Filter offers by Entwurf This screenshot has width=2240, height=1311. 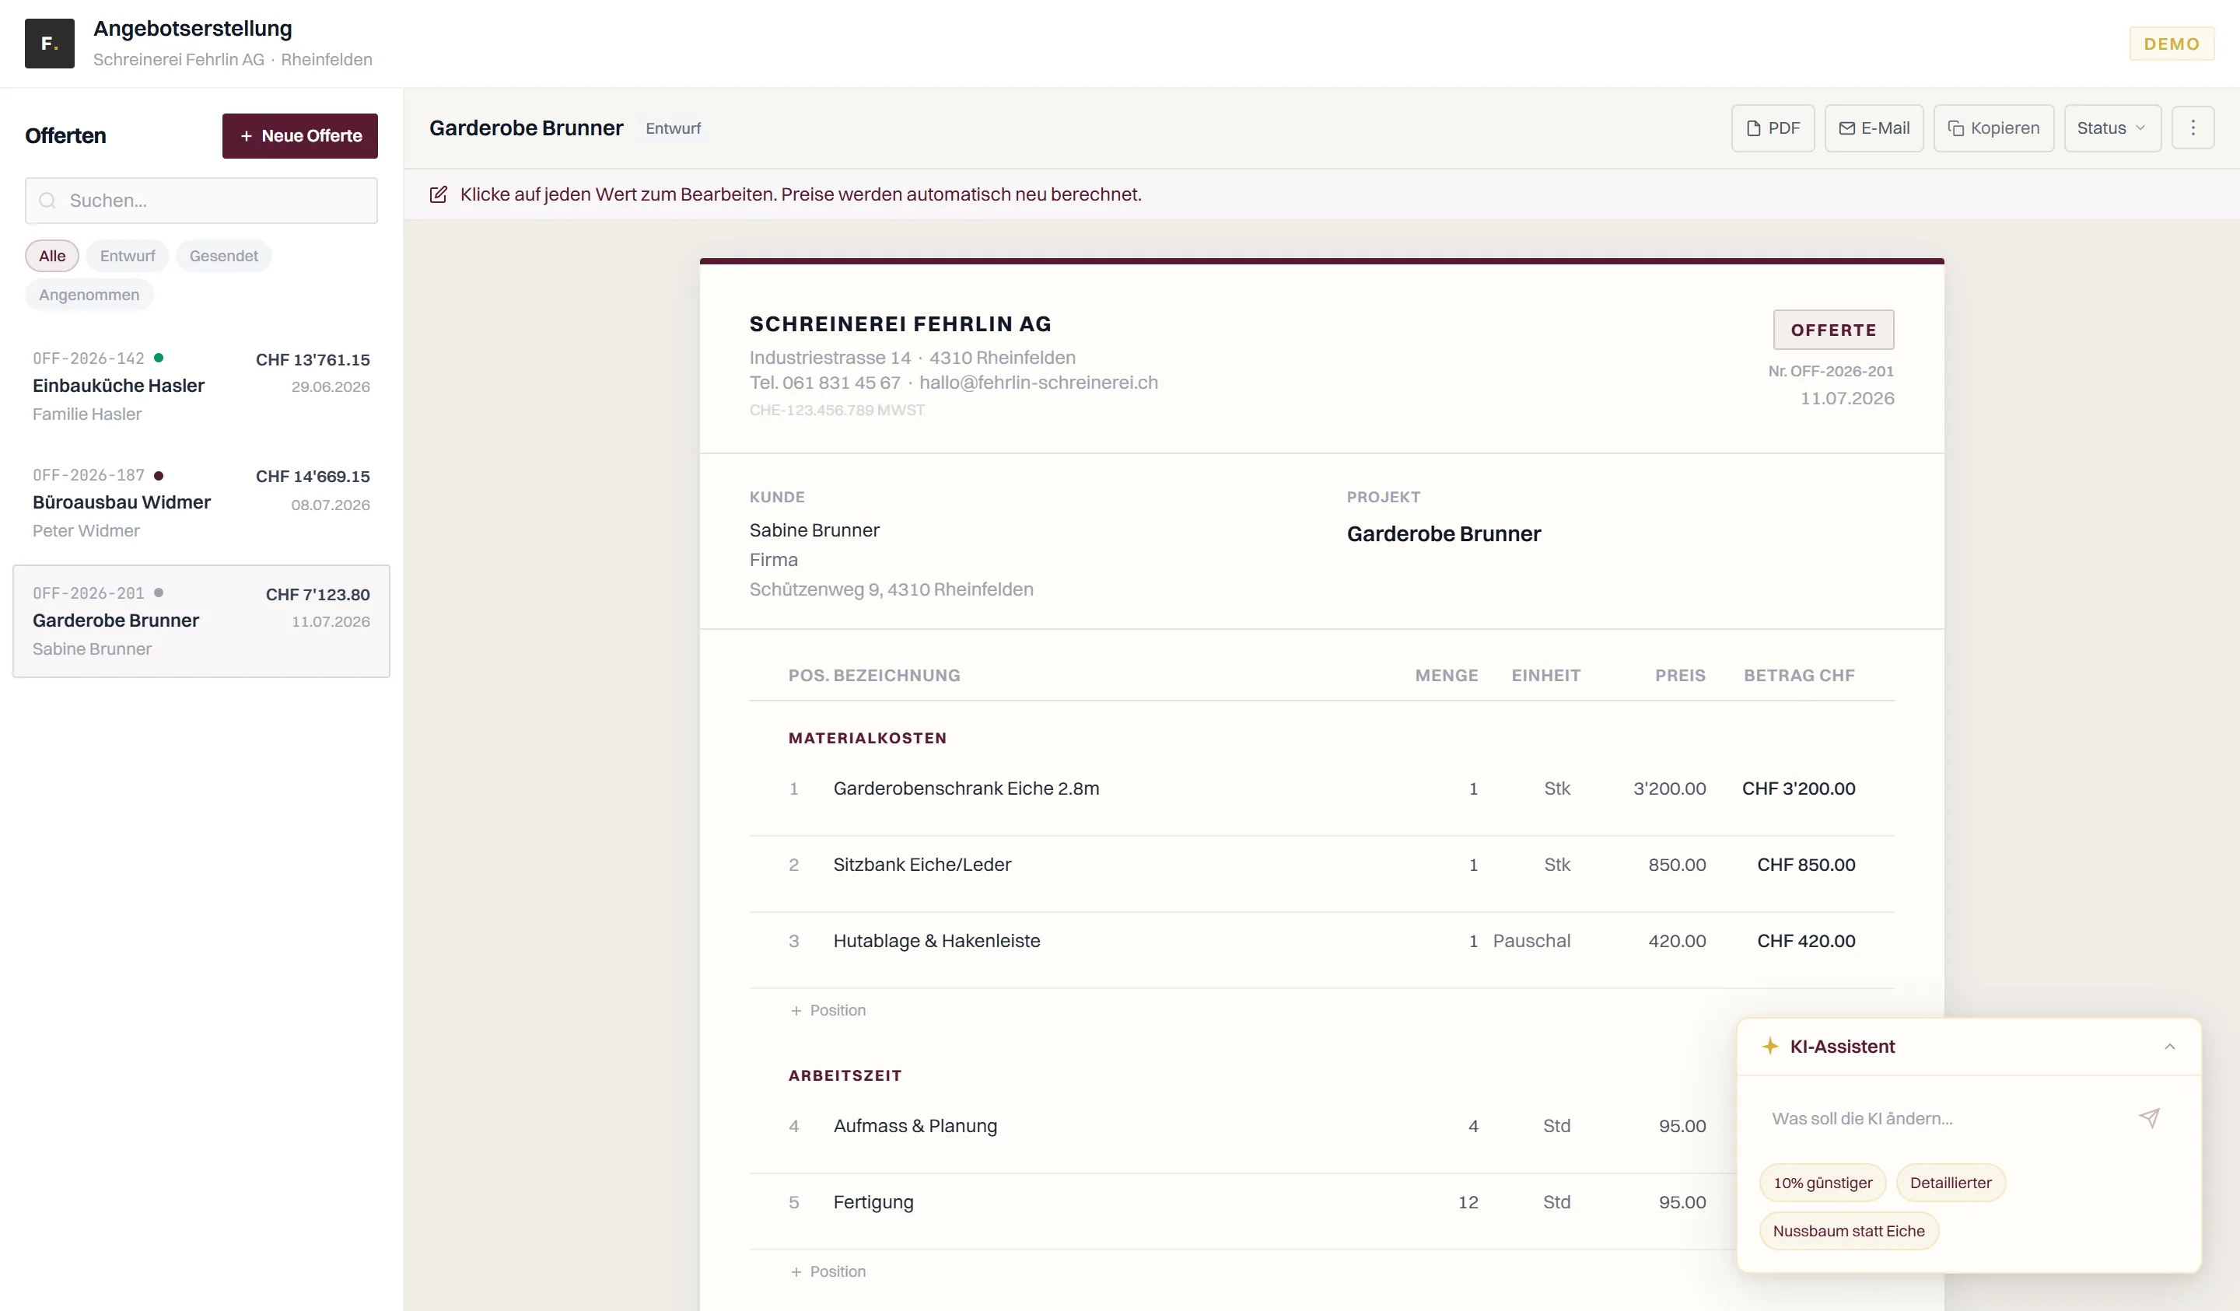[127, 256]
